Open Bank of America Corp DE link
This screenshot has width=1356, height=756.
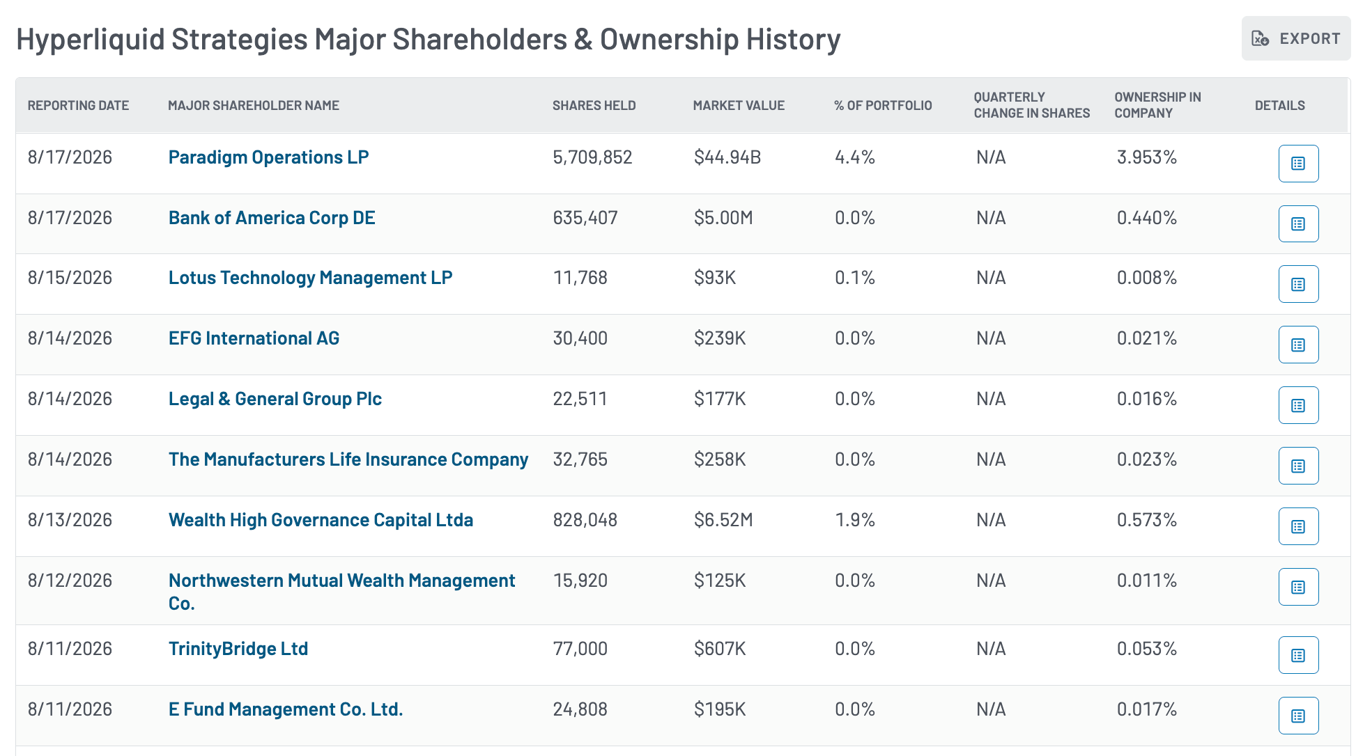tap(272, 218)
